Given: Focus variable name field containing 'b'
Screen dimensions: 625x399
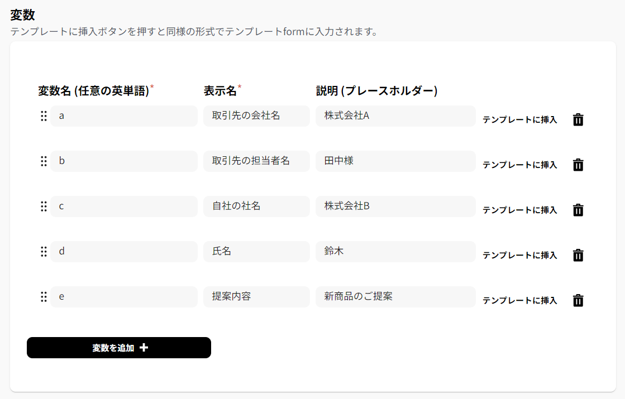Looking at the screenshot, I should (123, 161).
